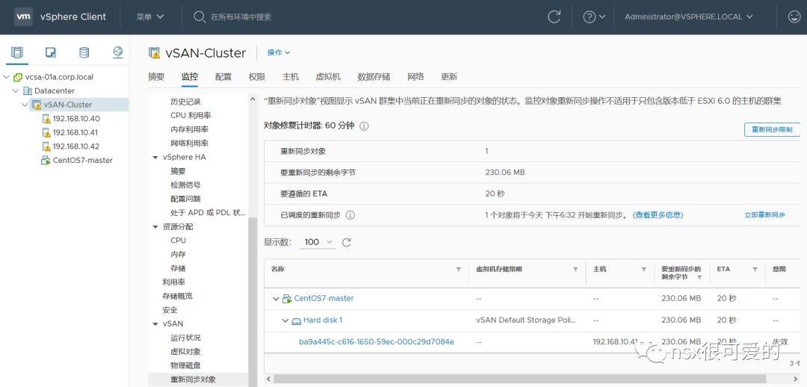Select CentOS7-master VM in tree
This screenshot has width=807, height=387.
[x=82, y=161]
